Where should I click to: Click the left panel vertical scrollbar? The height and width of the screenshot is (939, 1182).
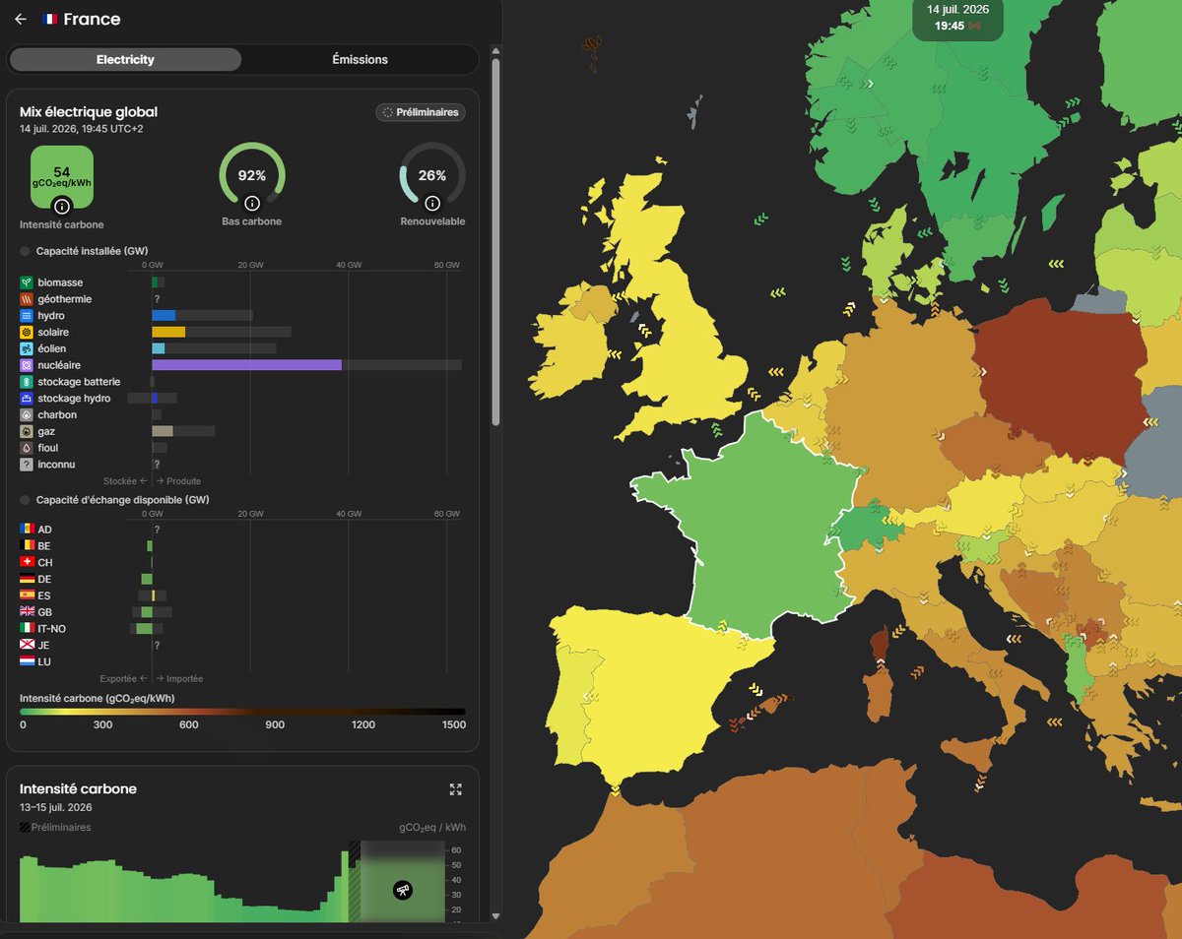tap(495, 241)
